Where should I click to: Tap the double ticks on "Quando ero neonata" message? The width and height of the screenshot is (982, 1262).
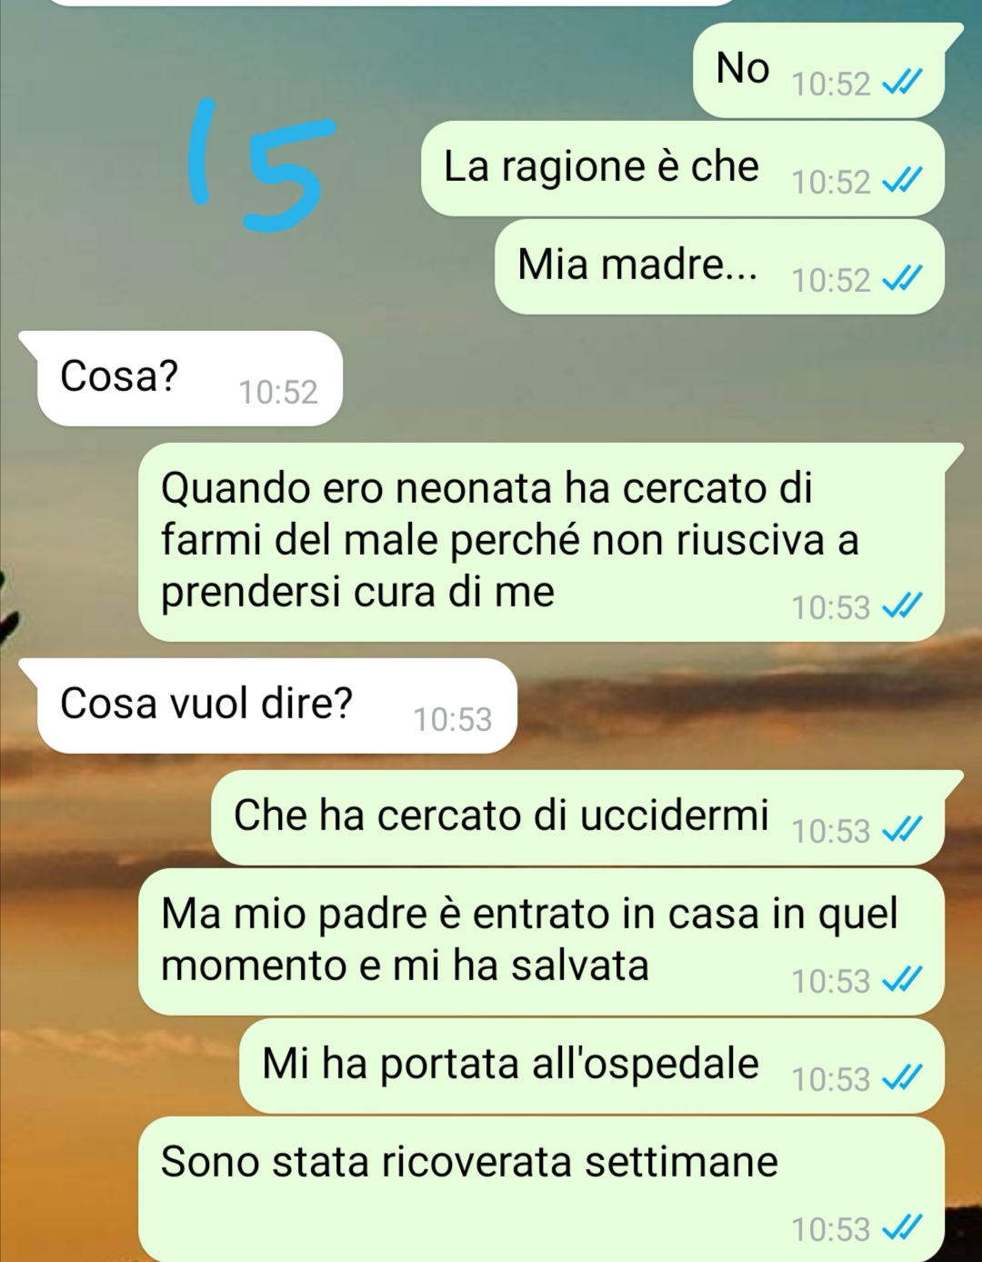tap(902, 606)
